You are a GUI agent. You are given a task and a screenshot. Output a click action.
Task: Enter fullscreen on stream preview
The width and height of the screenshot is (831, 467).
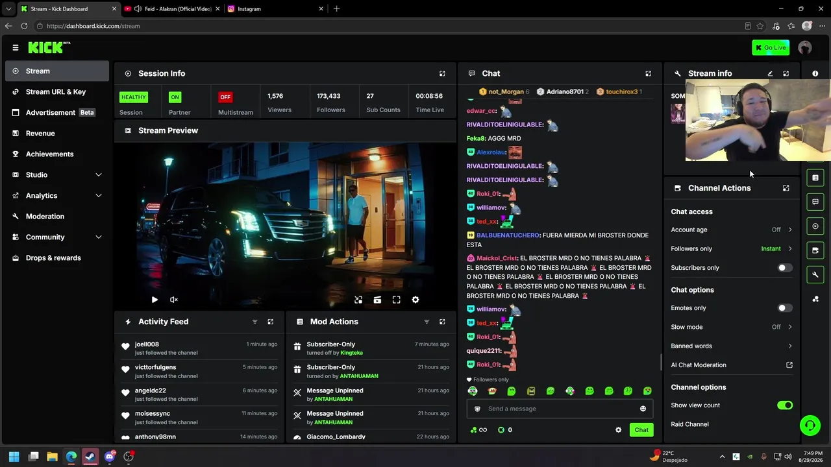pos(396,300)
